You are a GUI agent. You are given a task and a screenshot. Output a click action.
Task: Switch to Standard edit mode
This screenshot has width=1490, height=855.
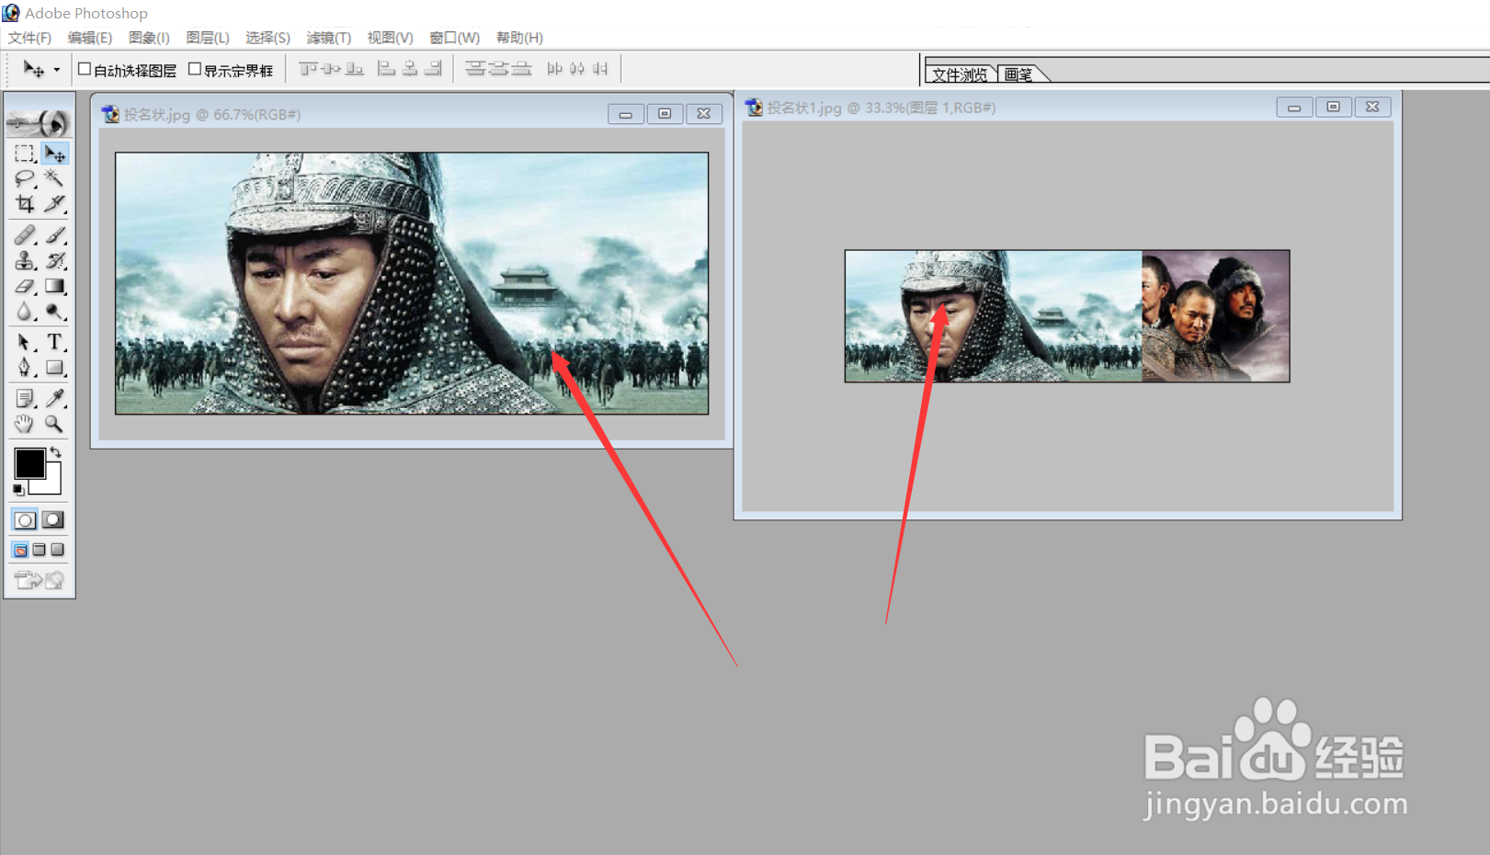[x=25, y=520]
